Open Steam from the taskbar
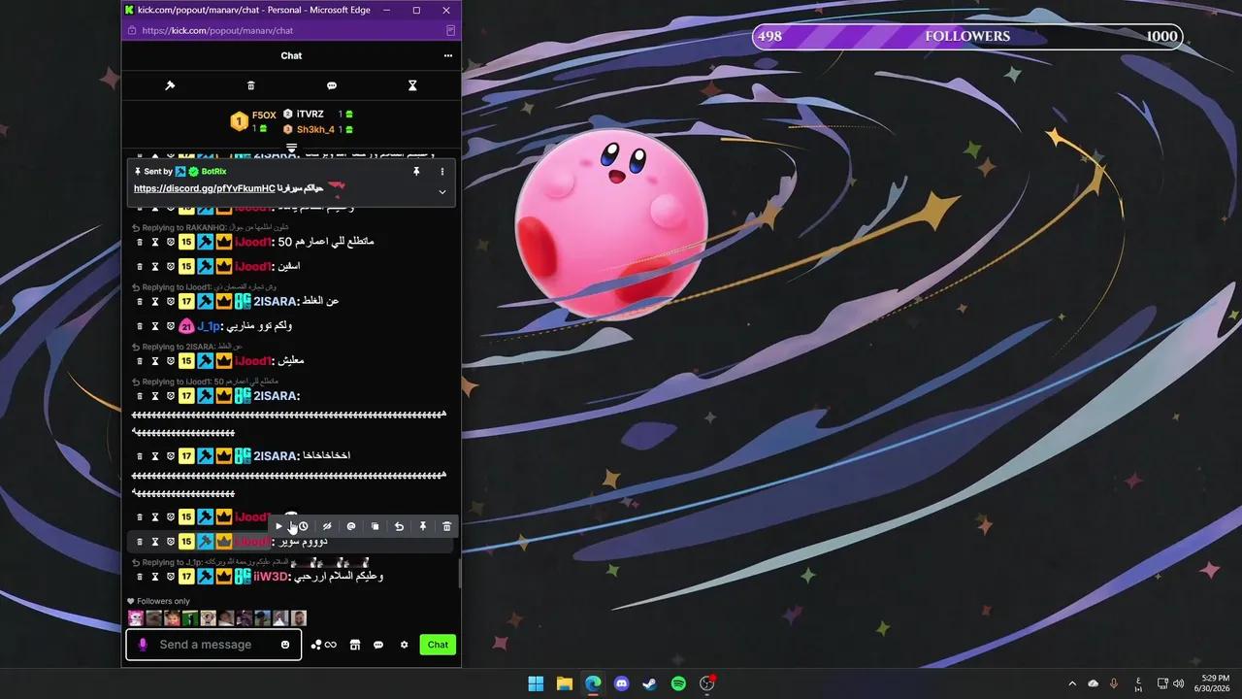The width and height of the screenshot is (1242, 699). [x=650, y=683]
